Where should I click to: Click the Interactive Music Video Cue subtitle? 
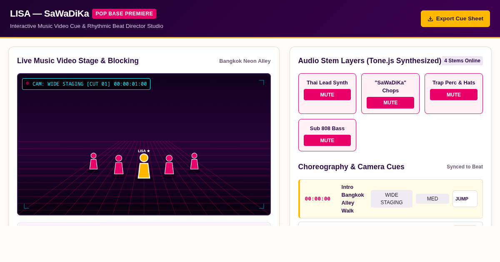[87, 26]
